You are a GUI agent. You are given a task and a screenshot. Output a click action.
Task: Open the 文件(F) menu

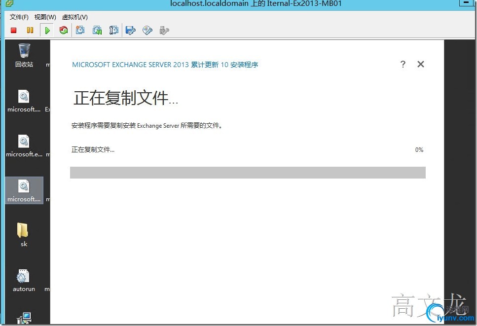[19, 17]
